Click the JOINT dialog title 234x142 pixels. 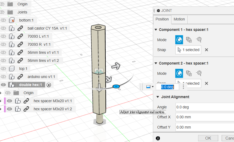tap(167, 10)
